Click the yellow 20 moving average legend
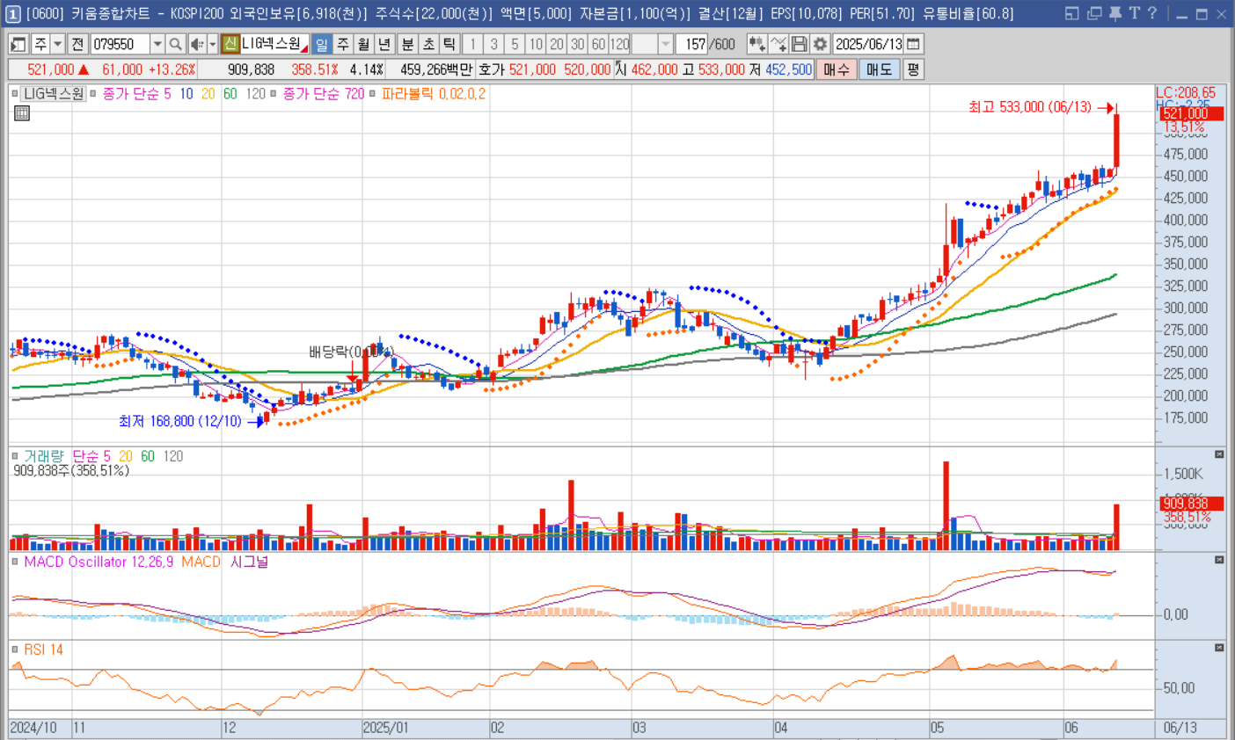 [x=208, y=94]
